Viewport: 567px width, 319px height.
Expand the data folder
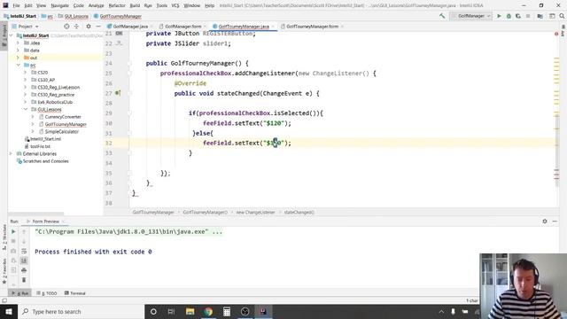tap(18, 51)
